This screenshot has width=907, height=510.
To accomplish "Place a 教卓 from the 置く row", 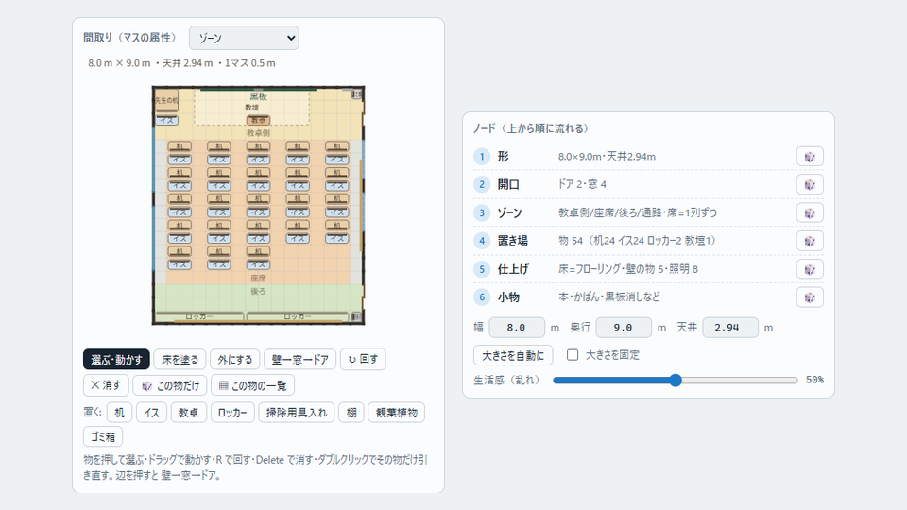I will (x=189, y=413).
